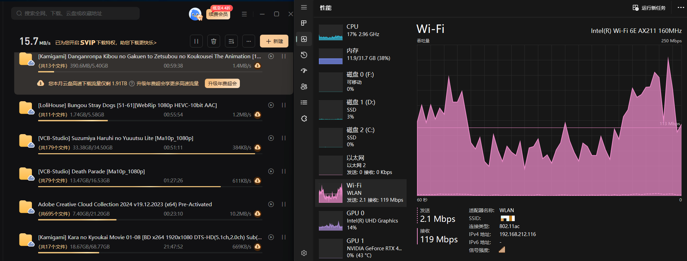The height and width of the screenshot is (261, 687).
Task: Open Details page in Task Manager sidebar
Action: point(304,103)
